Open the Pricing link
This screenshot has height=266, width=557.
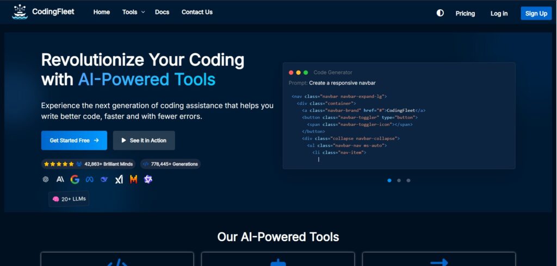[x=465, y=14]
